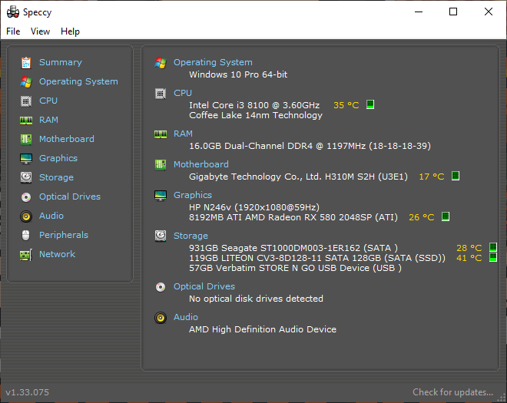Click the Storage heading link in summary
Image resolution: width=507 pixels, height=403 pixels.
tap(191, 236)
